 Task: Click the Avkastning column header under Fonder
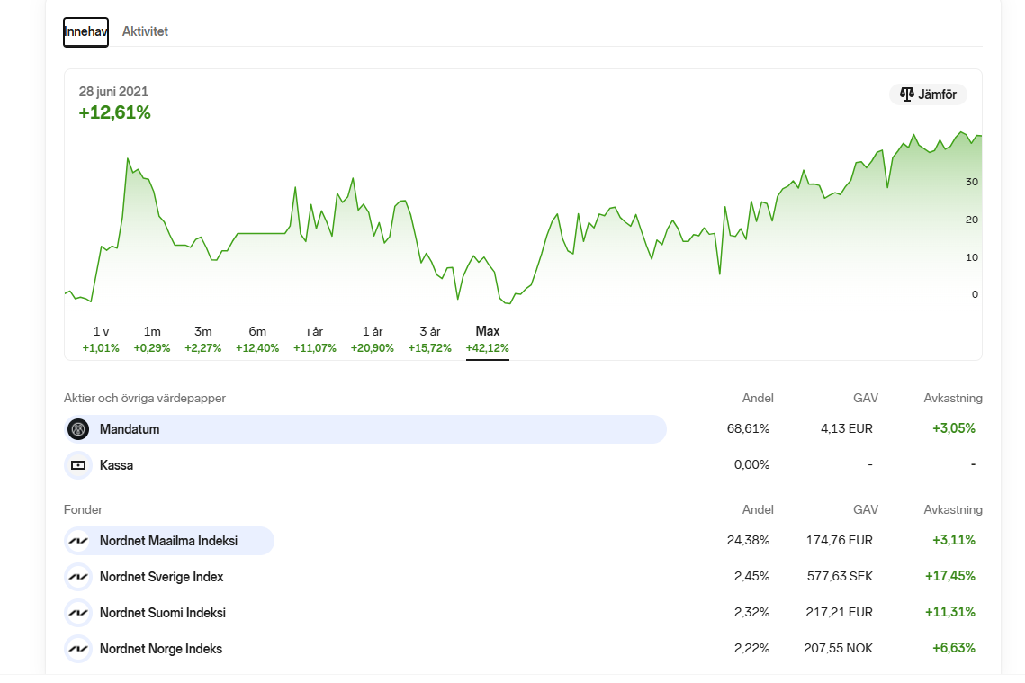point(952,509)
